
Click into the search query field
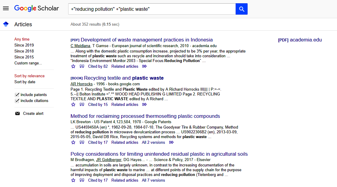point(152,9)
